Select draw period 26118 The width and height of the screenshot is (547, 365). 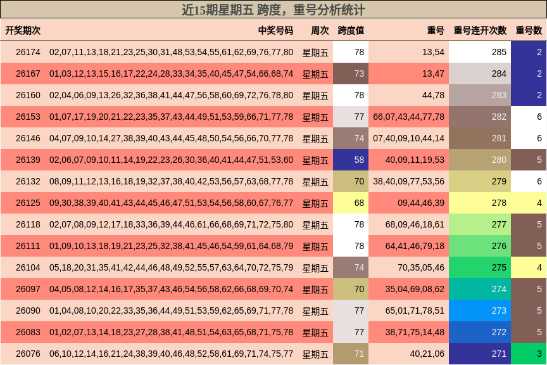[28, 224]
